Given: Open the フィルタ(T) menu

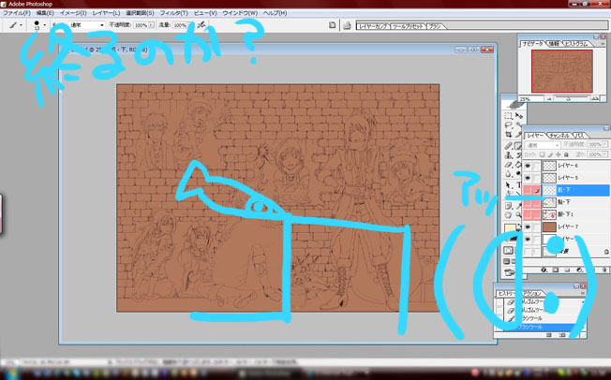Looking at the screenshot, I should point(173,13).
